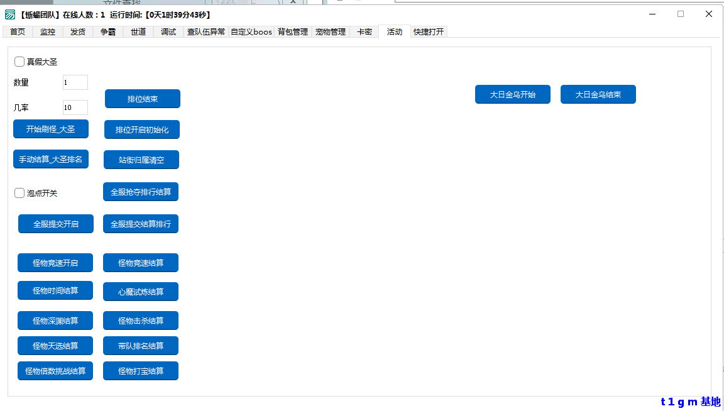This screenshot has width=724, height=411.
Task: Click the 数量 input field
Action: [x=75, y=82]
